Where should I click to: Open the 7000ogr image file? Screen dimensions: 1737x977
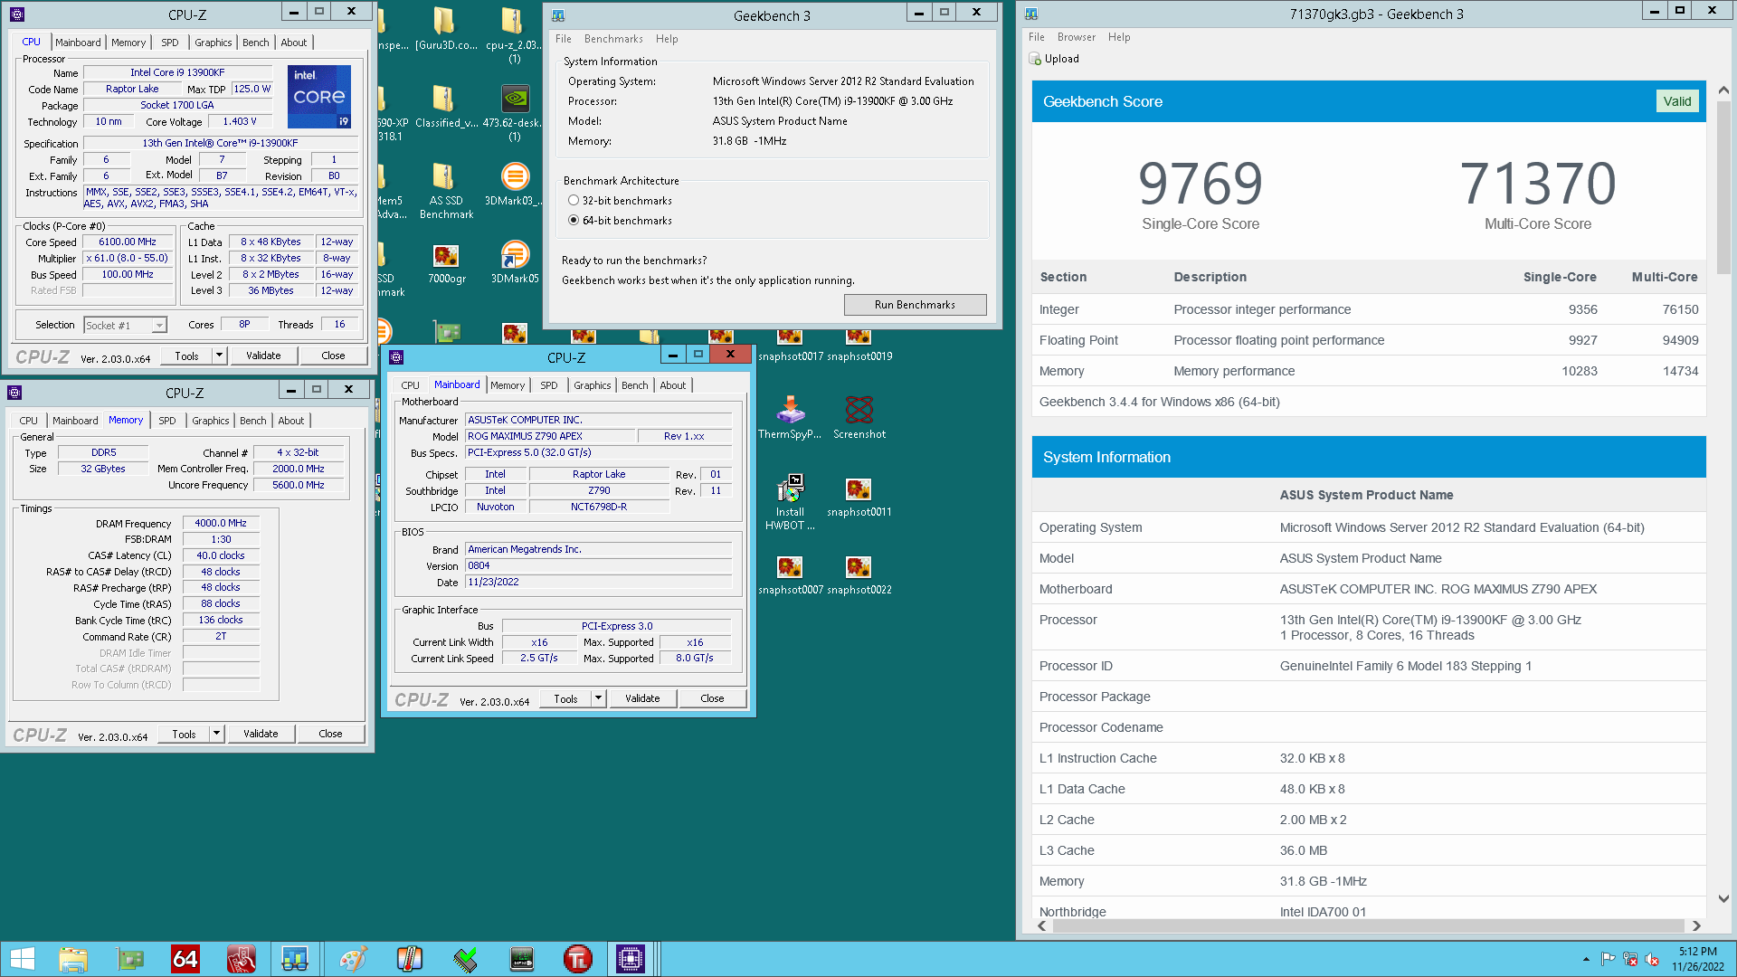446,263
